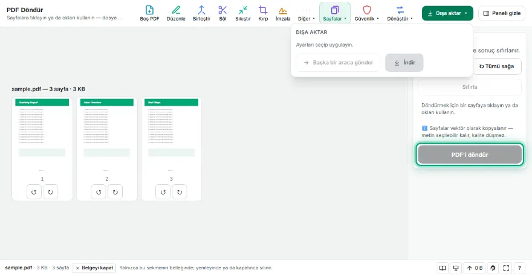Click the fingerprint-like icon in status bar
532x276 pixels.
pos(493,268)
